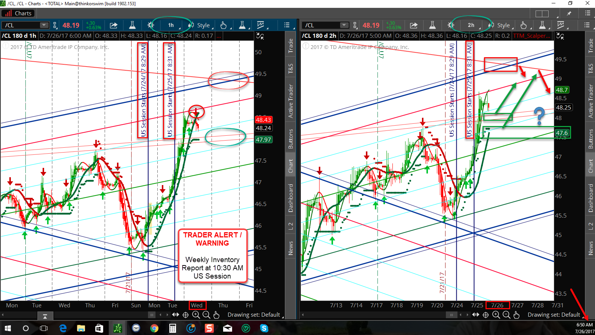Open drawings tool in right chart toolbar
595x335 pixels.
click(561, 25)
